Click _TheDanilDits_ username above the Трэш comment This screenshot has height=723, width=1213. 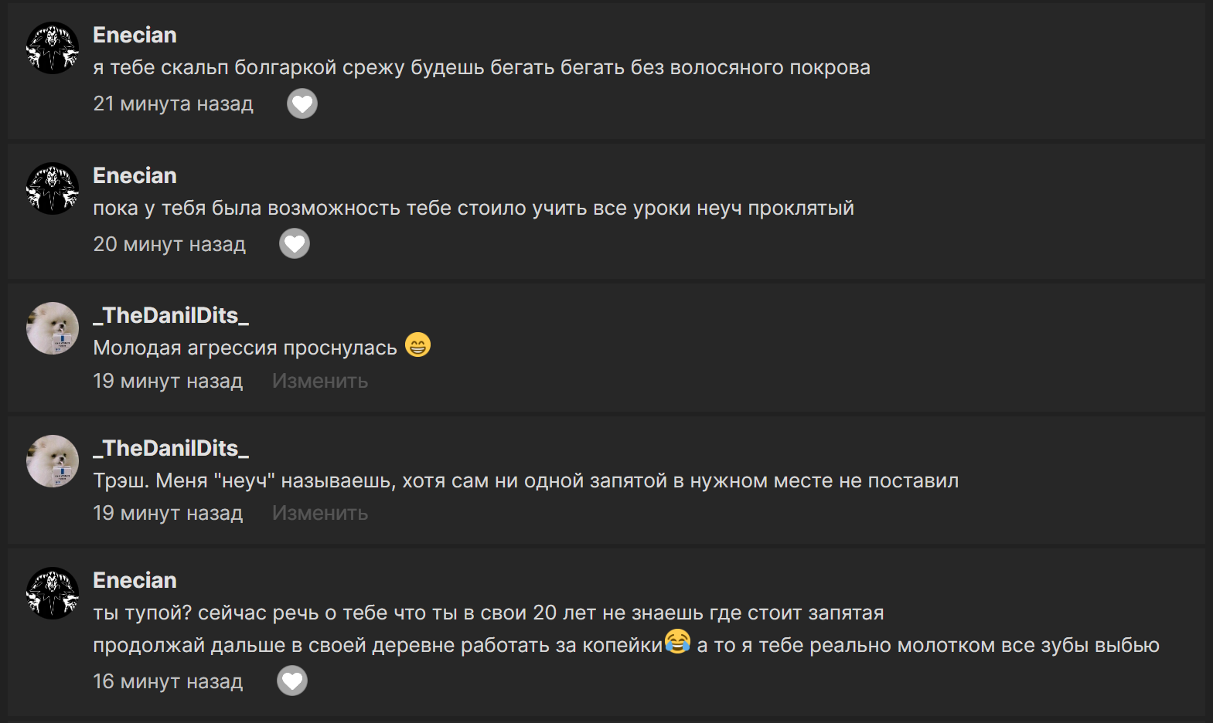(170, 447)
